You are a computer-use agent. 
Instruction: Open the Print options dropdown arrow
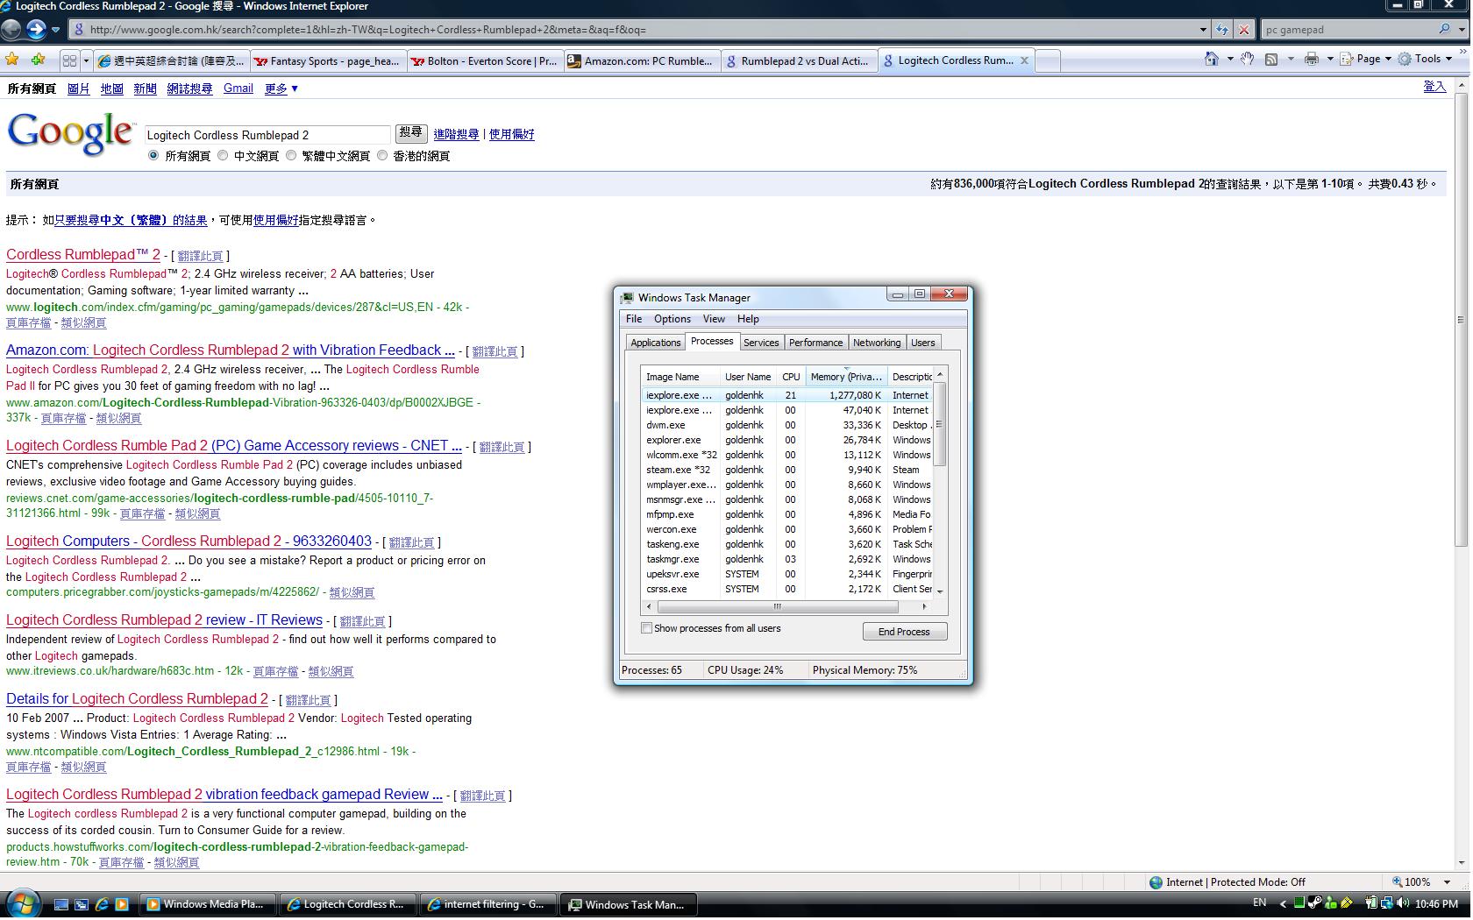(1330, 59)
